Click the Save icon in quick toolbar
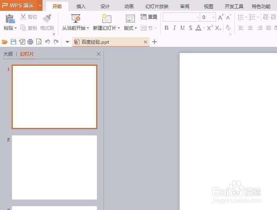Screen dimensions: 277x210 [x=14, y=42]
